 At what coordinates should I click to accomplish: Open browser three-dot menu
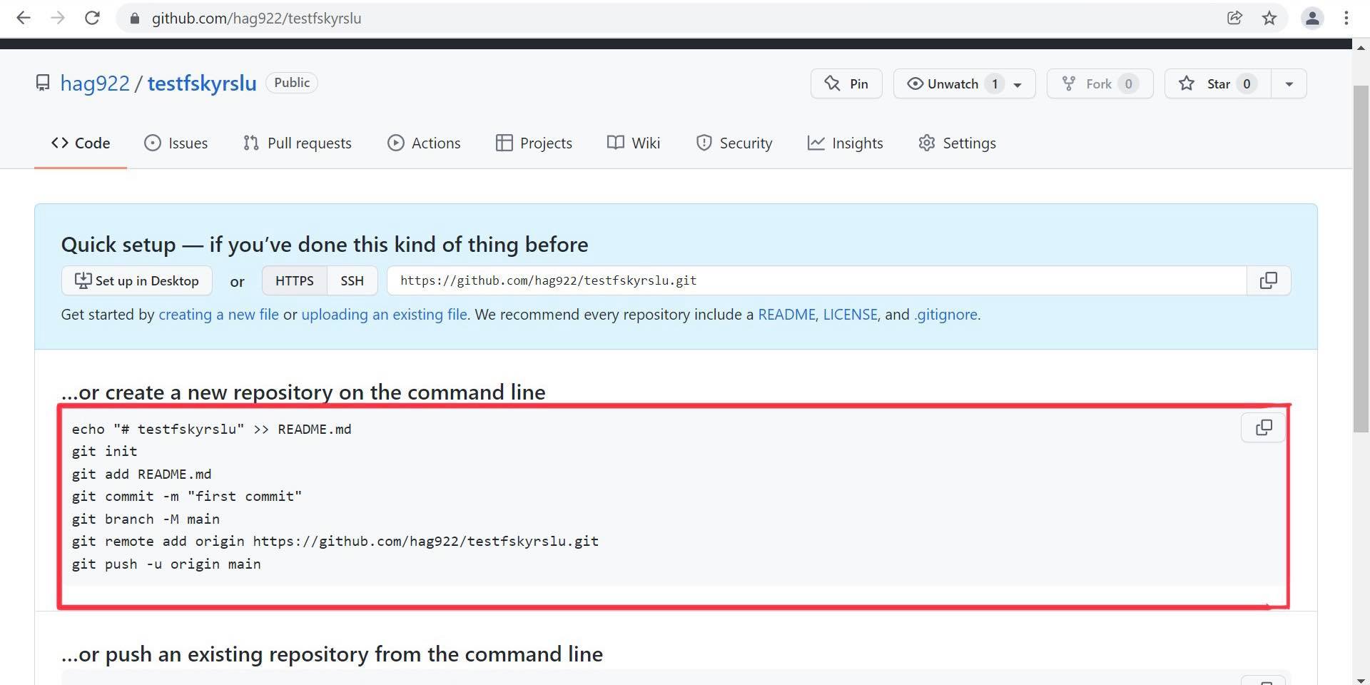click(1346, 18)
